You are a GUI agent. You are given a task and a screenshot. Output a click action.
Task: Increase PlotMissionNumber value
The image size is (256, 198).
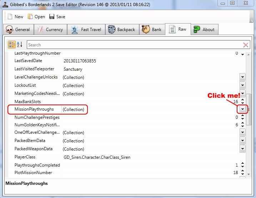(243, 171)
